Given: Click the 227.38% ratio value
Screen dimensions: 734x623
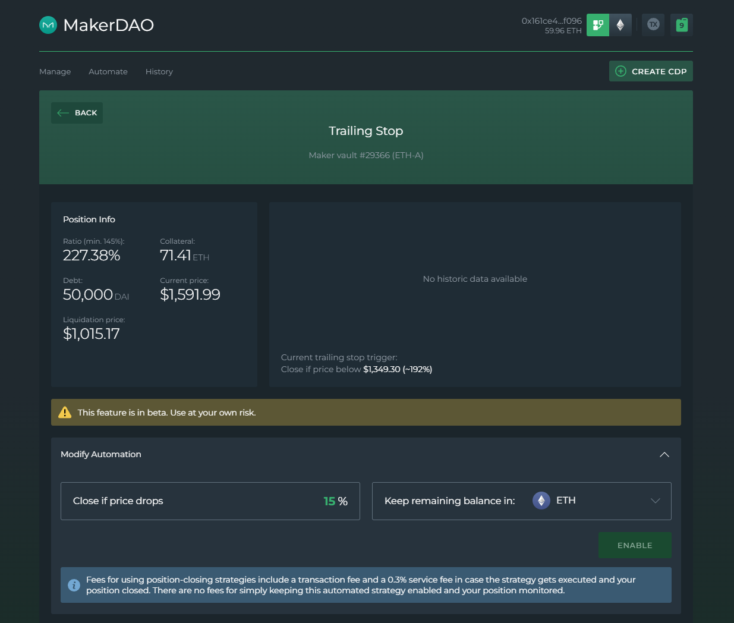Looking at the screenshot, I should (92, 256).
